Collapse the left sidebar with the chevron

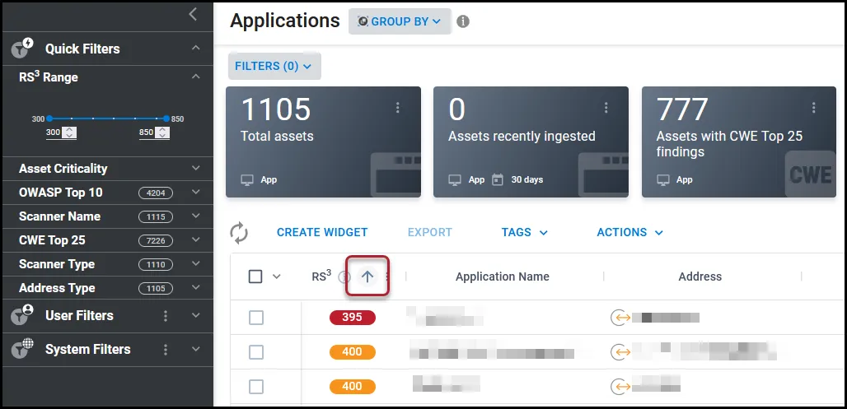tap(194, 15)
